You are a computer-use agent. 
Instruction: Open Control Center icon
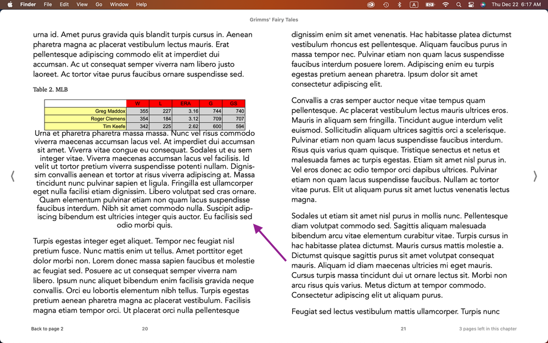click(x=471, y=4)
